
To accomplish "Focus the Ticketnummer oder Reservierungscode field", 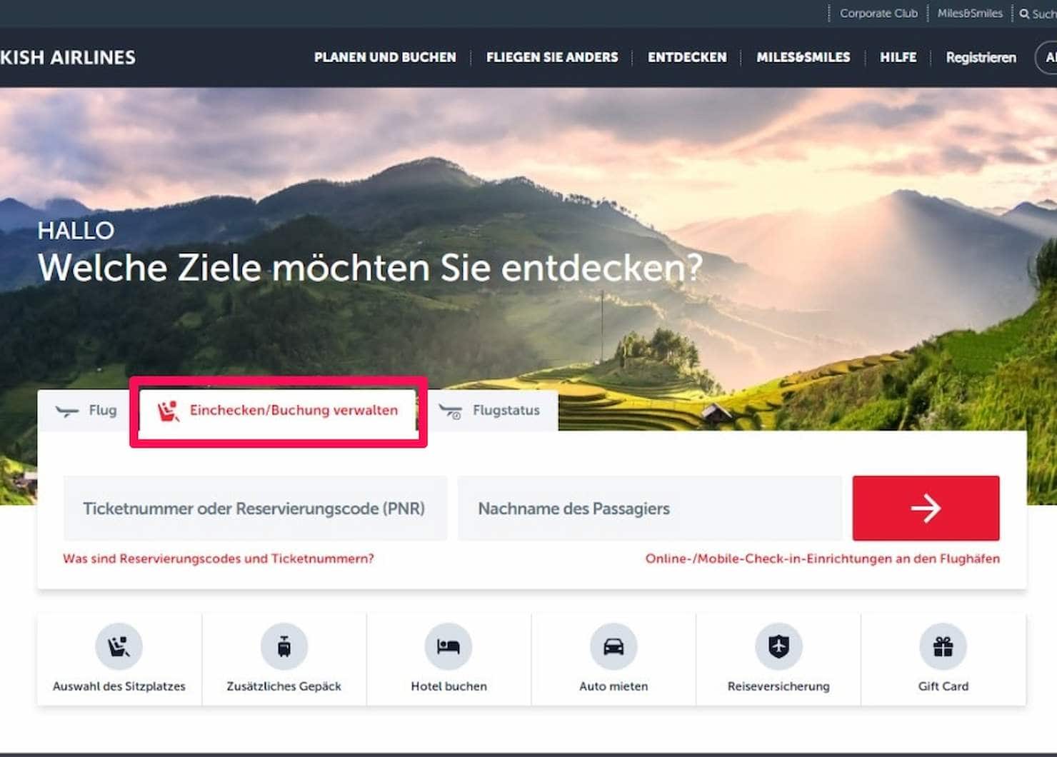I will click(x=255, y=508).
